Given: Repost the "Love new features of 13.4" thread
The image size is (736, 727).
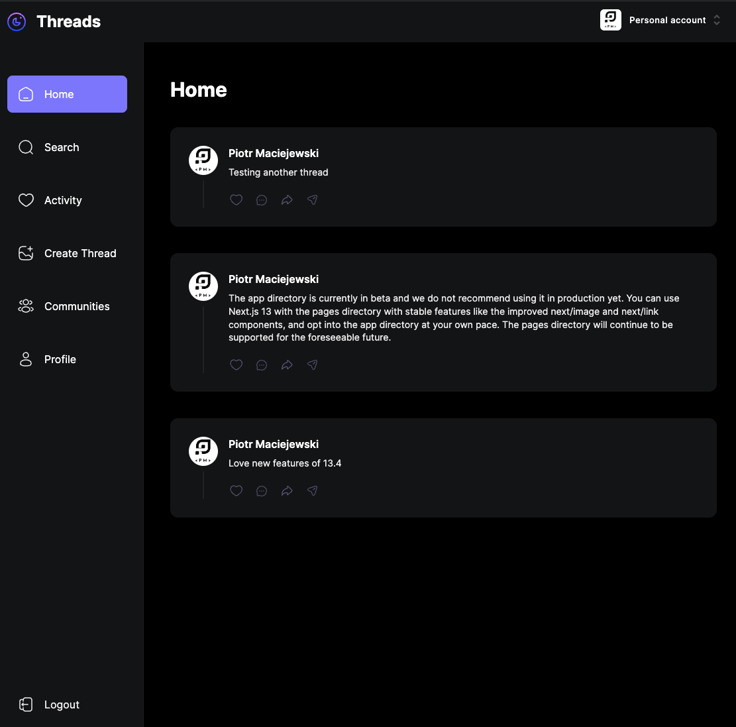Looking at the screenshot, I should [287, 491].
